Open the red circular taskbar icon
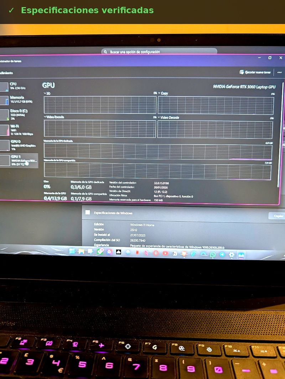Screen dimensions: 285x379 coord(156,253)
